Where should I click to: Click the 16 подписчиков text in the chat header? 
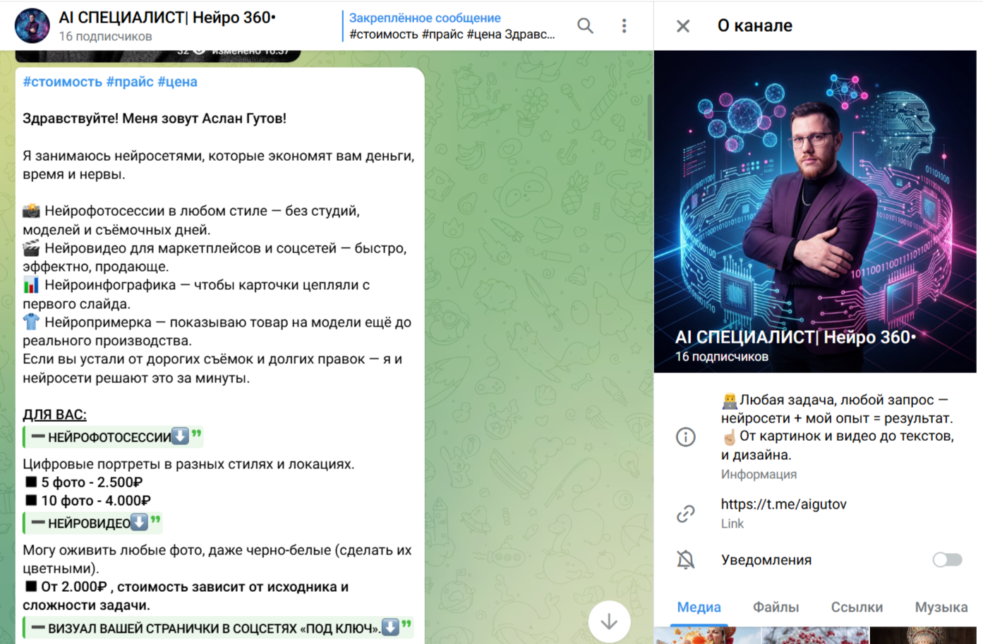[x=105, y=37]
